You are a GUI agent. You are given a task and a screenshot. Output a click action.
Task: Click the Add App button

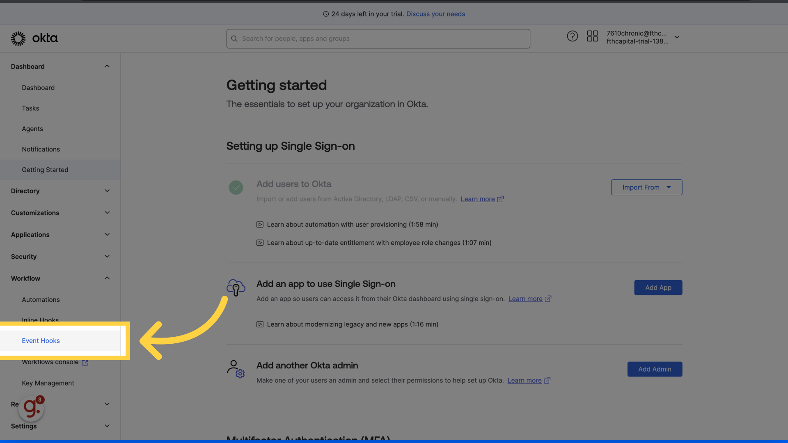point(658,288)
